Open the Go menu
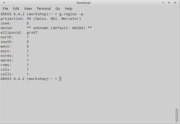 tap(58, 9)
